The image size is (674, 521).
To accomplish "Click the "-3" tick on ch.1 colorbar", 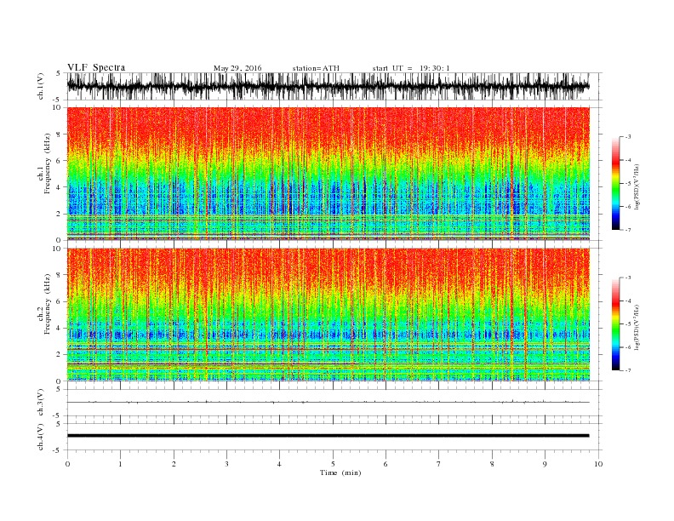I will [627, 137].
